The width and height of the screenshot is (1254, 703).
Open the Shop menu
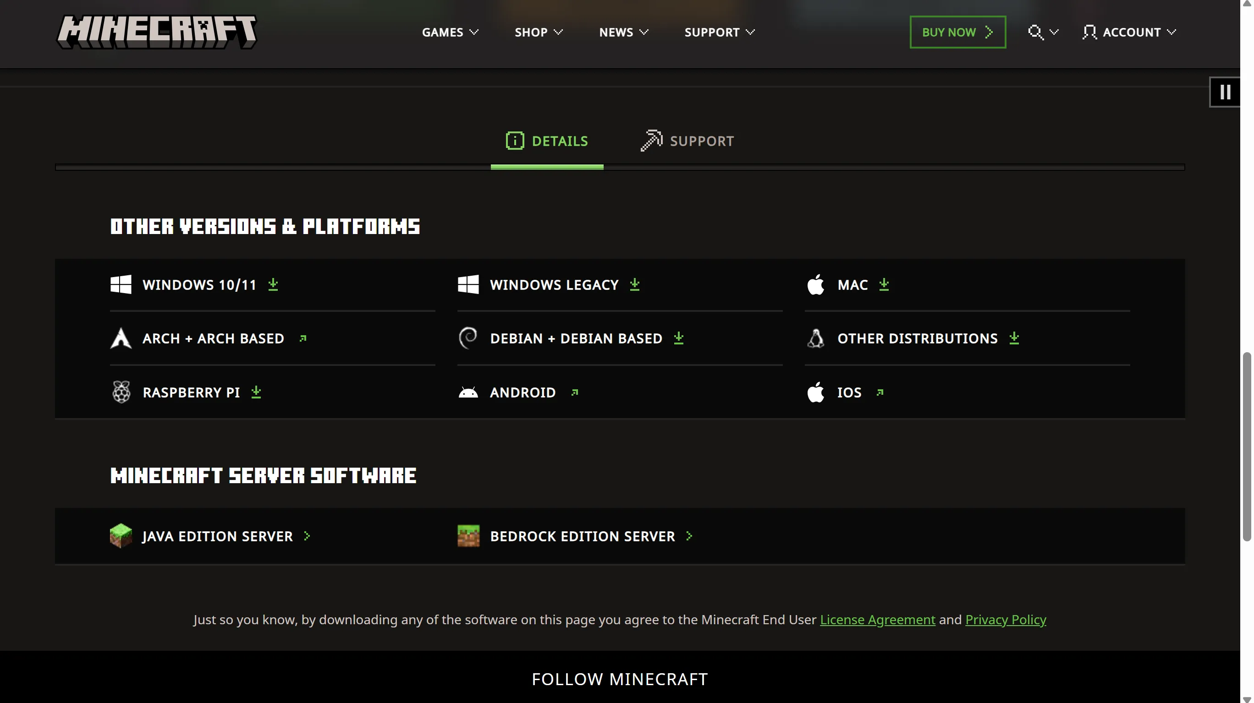click(x=539, y=32)
